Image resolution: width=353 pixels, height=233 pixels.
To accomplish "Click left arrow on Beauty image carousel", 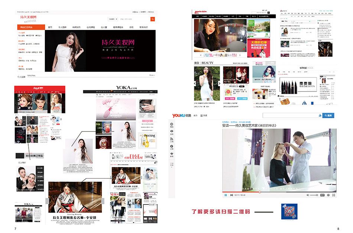I will click(195, 83).
